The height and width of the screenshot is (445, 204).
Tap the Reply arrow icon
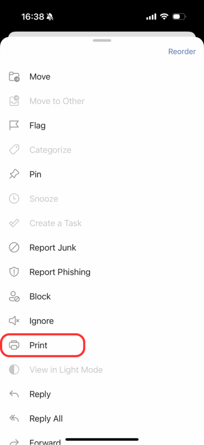[14, 394]
